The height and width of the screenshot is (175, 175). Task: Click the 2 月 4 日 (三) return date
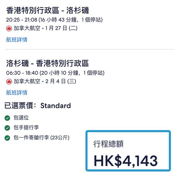pos(61,81)
